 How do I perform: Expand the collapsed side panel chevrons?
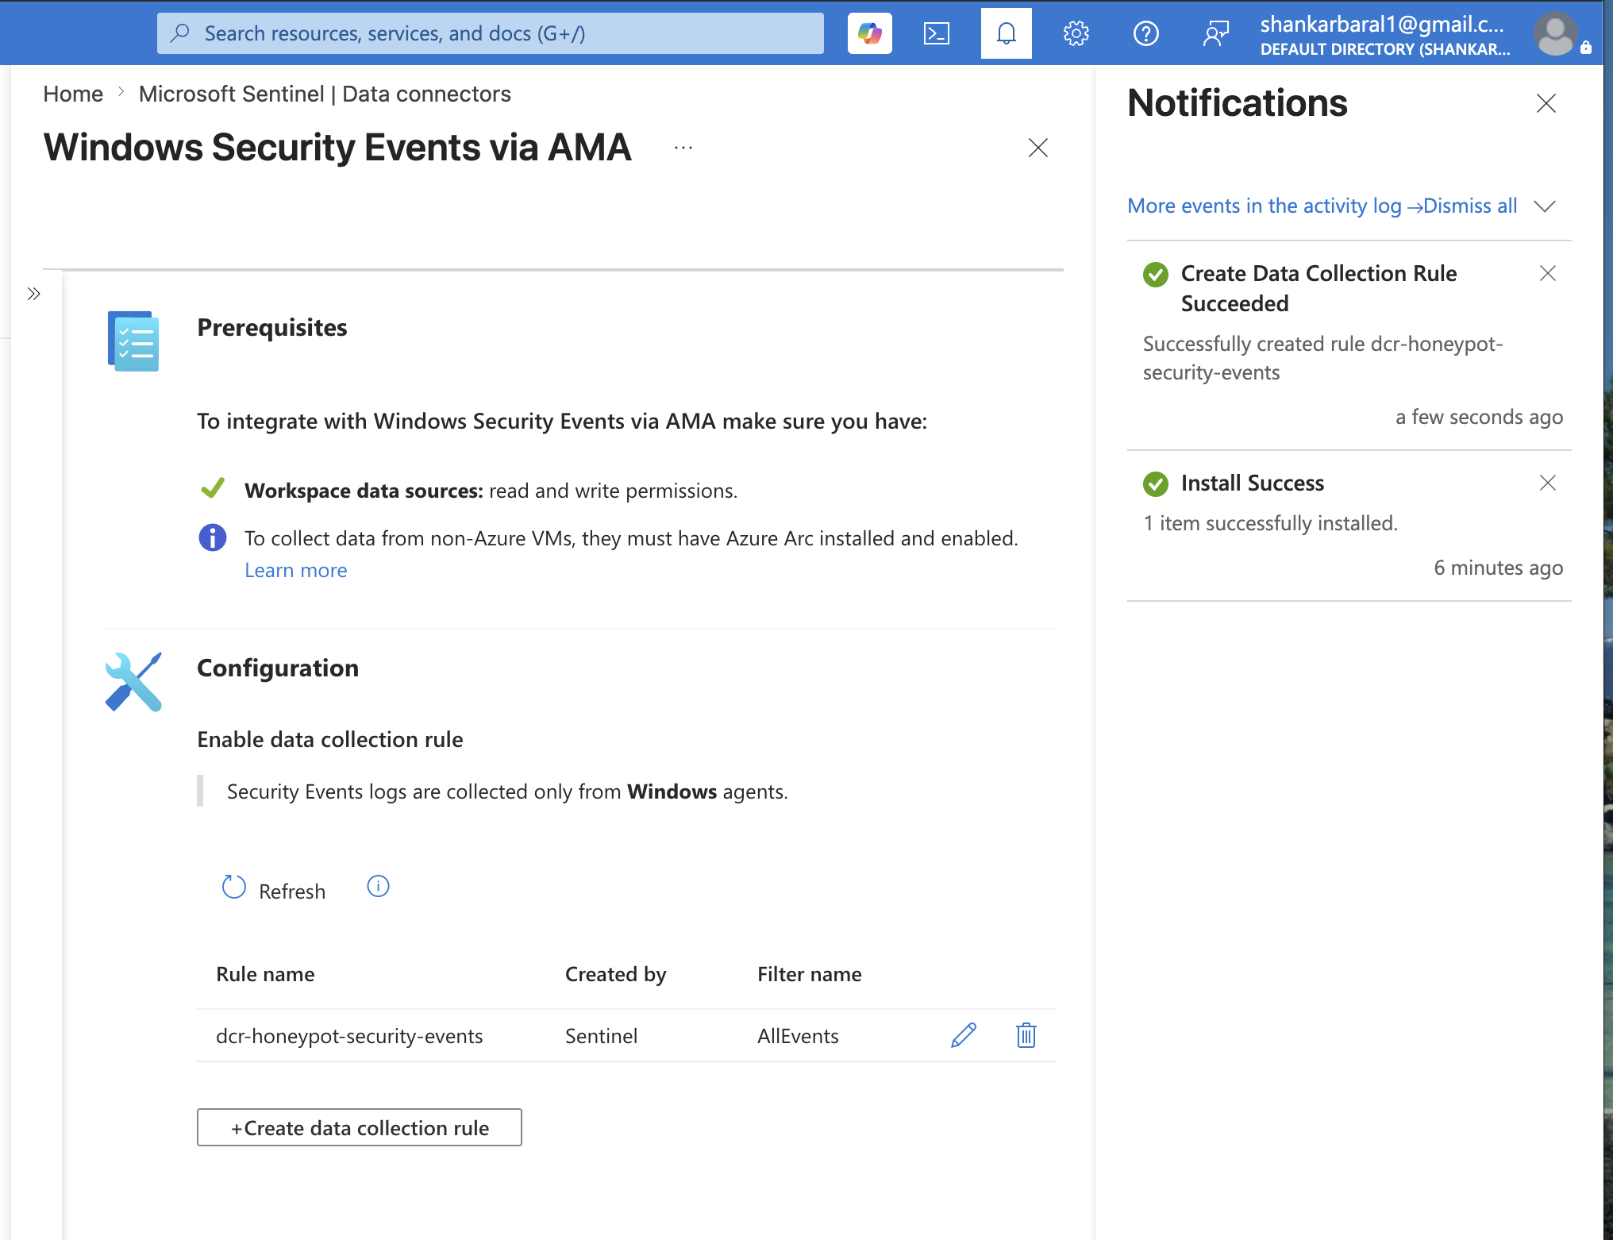click(x=33, y=294)
